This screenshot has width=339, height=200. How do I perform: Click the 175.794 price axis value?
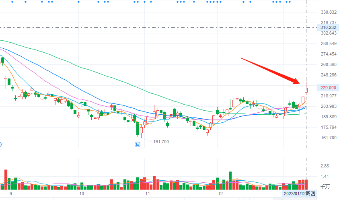point(329,127)
